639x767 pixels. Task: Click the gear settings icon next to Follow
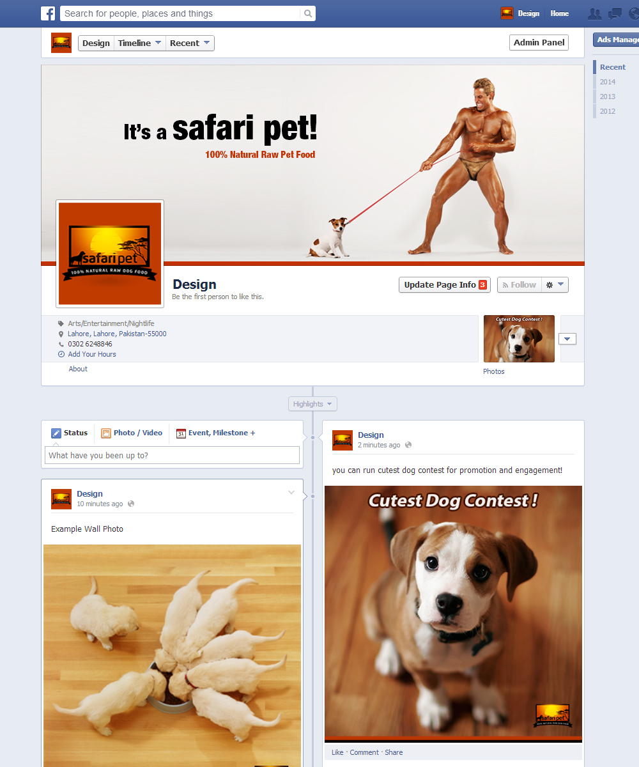pos(549,285)
